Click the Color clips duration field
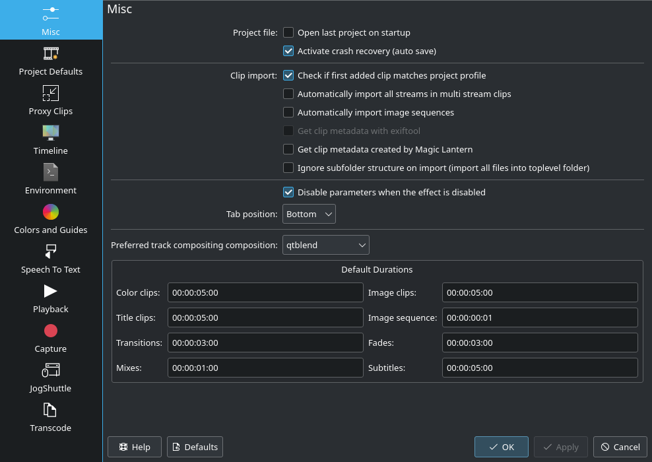This screenshot has width=652, height=462. click(265, 292)
